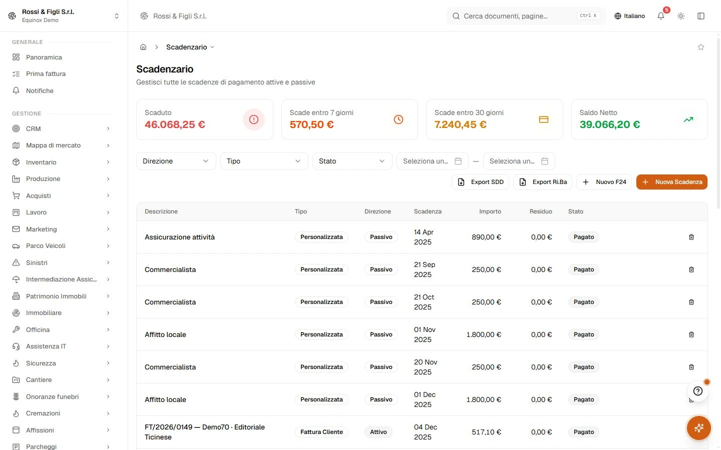Open the Tipo filter dropdown
Image resolution: width=721 pixels, height=450 pixels.
[x=264, y=161]
